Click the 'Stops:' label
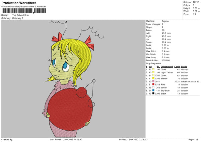 point(149,27)
